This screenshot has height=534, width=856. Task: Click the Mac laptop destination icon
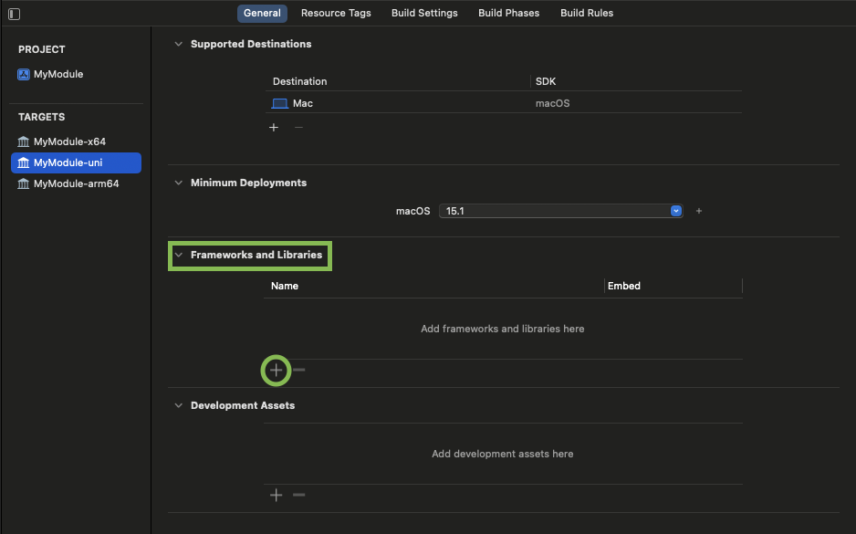pyautogui.click(x=279, y=104)
